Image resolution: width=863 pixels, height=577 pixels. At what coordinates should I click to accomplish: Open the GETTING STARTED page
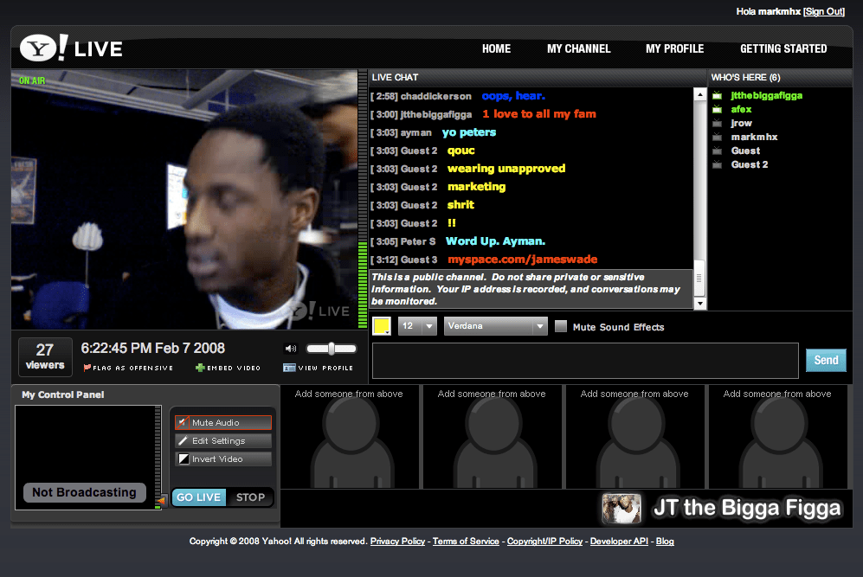(x=782, y=49)
